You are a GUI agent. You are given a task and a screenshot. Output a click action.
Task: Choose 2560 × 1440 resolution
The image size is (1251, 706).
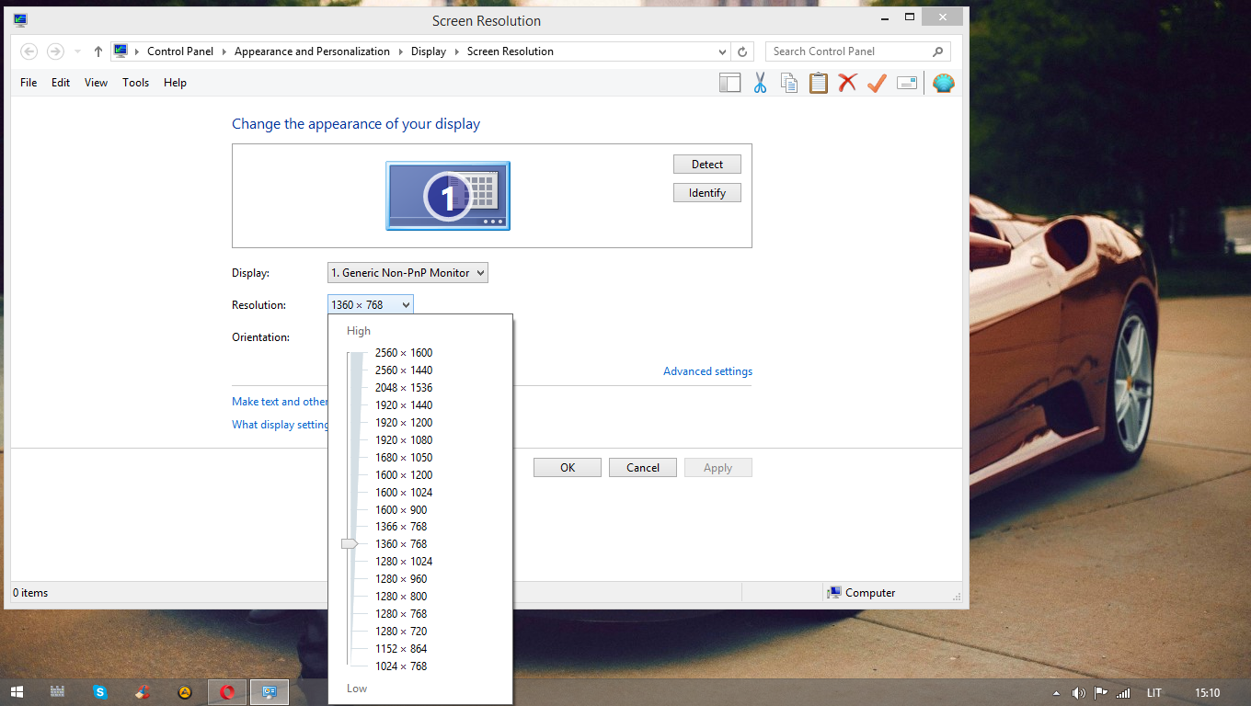coord(404,370)
